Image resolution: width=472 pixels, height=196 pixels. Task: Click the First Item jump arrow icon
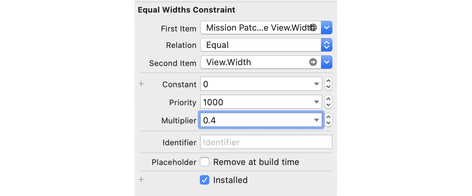pos(313,27)
